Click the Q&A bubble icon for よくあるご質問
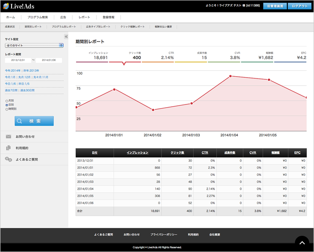The image size is (314, 252). point(9,159)
